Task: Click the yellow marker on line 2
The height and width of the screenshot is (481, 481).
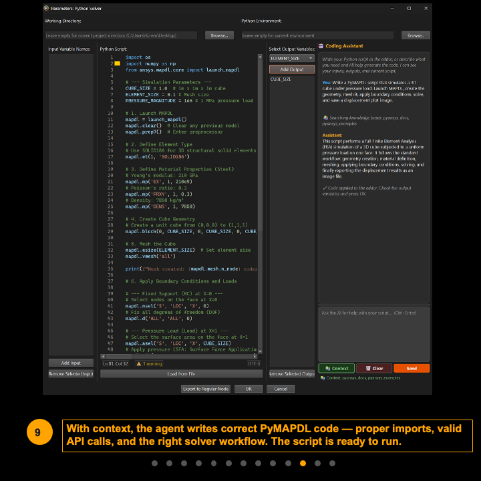Action: coord(118,63)
